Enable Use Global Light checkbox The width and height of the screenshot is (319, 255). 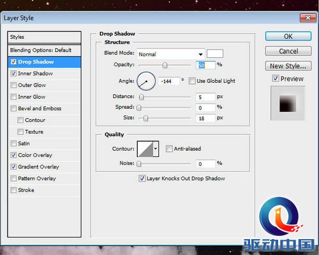pyautogui.click(x=192, y=81)
